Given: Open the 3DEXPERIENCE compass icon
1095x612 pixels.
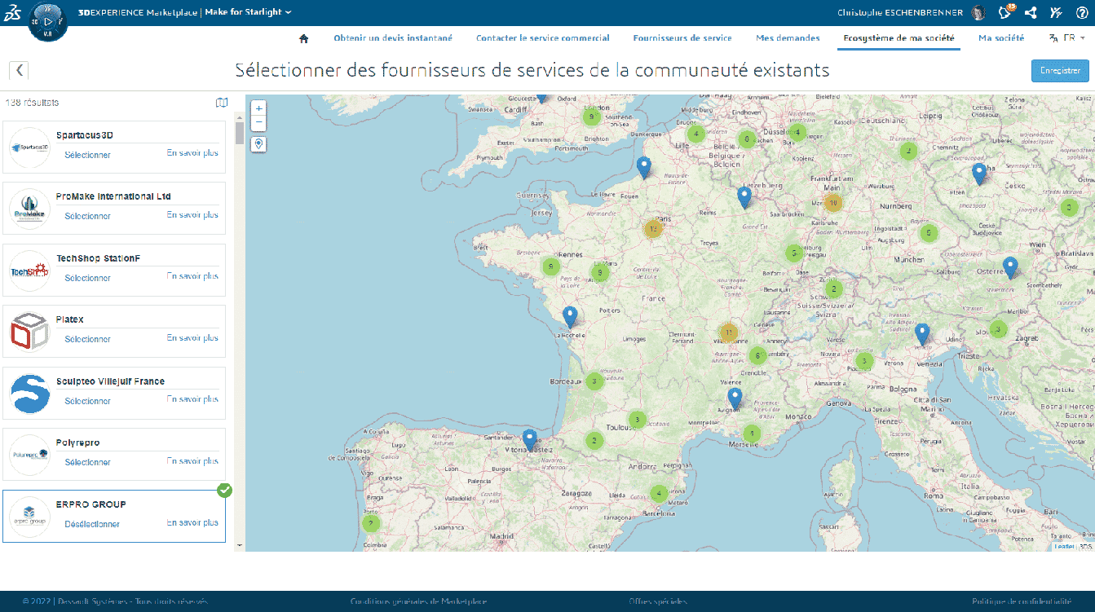Looking at the screenshot, I should [47, 22].
